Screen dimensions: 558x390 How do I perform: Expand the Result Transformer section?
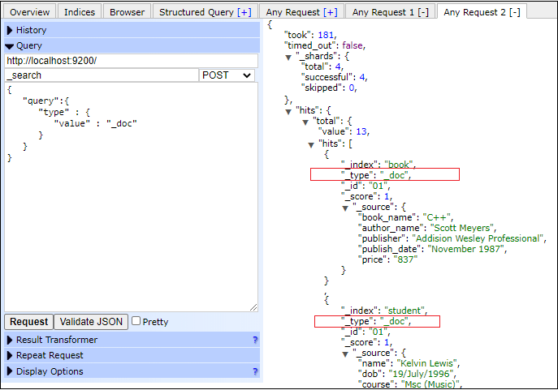point(132,340)
